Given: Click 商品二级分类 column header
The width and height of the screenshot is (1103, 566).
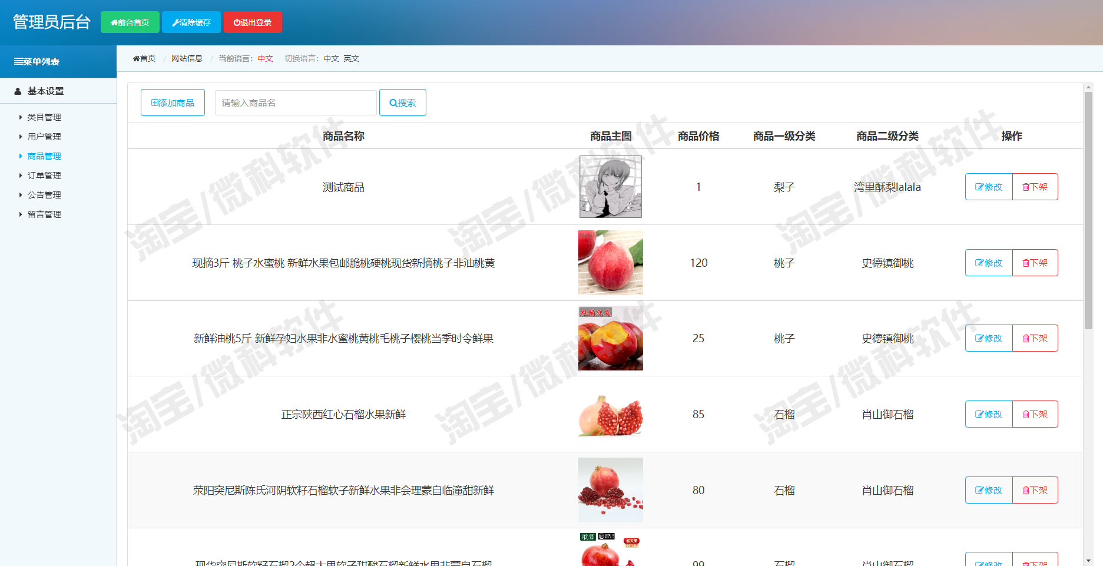Looking at the screenshot, I should [x=887, y=136].
